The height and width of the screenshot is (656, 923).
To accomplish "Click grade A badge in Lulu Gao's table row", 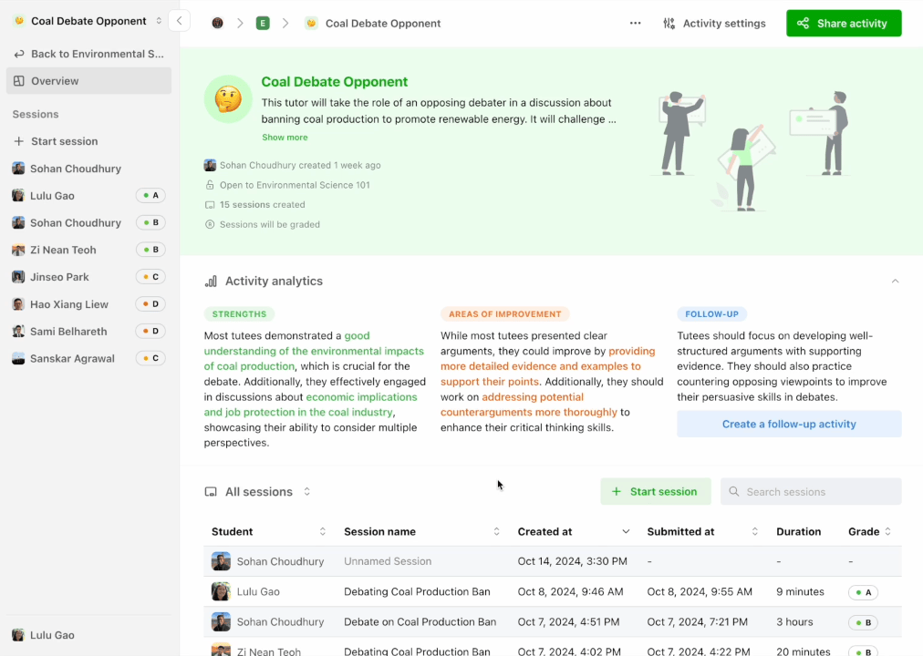I will coord(863,592).
